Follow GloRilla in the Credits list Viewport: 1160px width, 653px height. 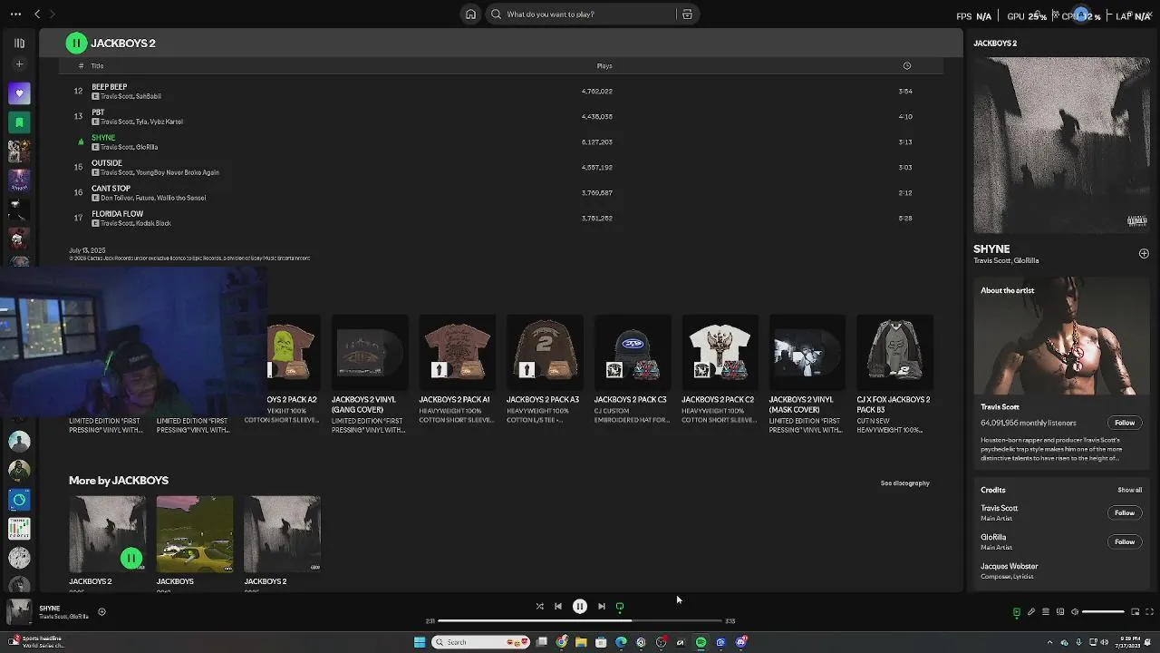click(1125, 541)
